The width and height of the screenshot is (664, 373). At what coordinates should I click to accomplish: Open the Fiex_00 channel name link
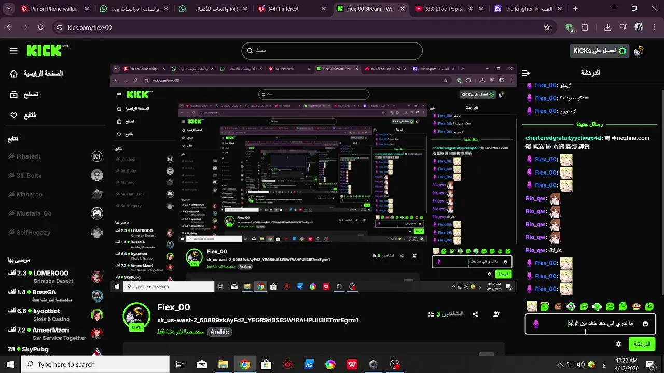pos(174,307)
